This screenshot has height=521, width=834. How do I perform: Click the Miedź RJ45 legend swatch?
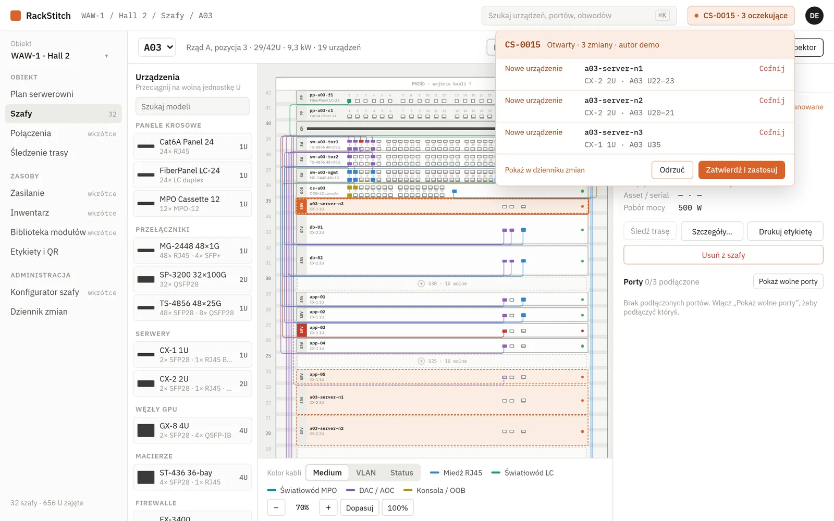(x=434, y=473)
